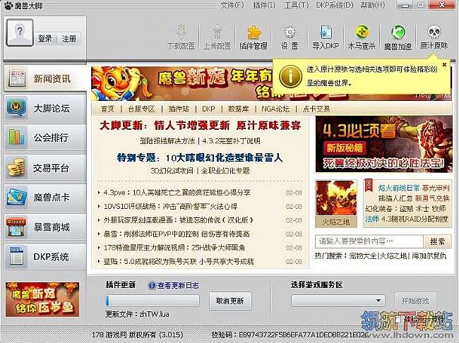The height and width of the screenshot is (343, 459).
Task: Open 4.3.2完整补丁说明 link
Action: pyautogui.click(x=231, y=140)
